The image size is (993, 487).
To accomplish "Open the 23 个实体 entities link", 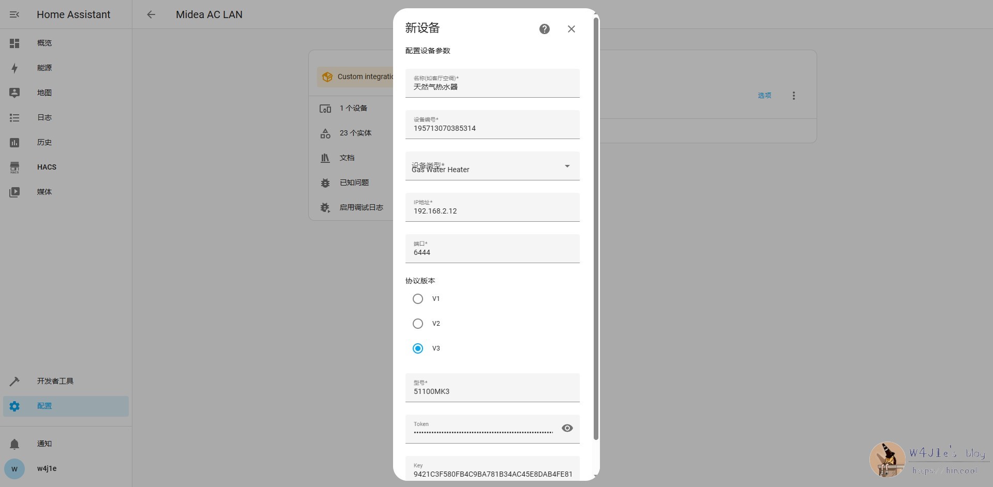I will pos(355,133).
